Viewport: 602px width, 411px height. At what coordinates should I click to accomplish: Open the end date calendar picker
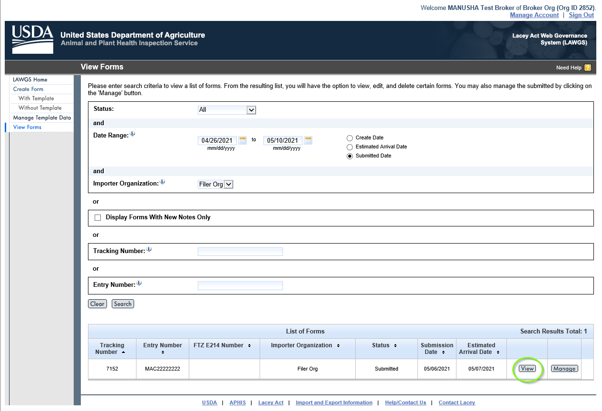pyautogui.click(x=308, y=140)
